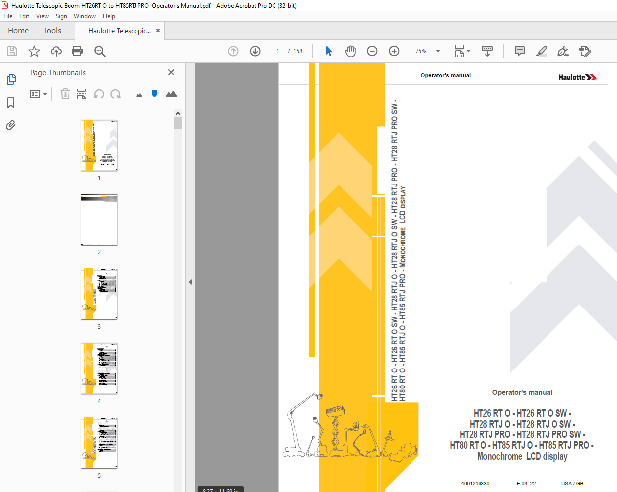This screenshot has width=617, height=492.
Task: Go to the next page arrow
Action: (255, 51)
